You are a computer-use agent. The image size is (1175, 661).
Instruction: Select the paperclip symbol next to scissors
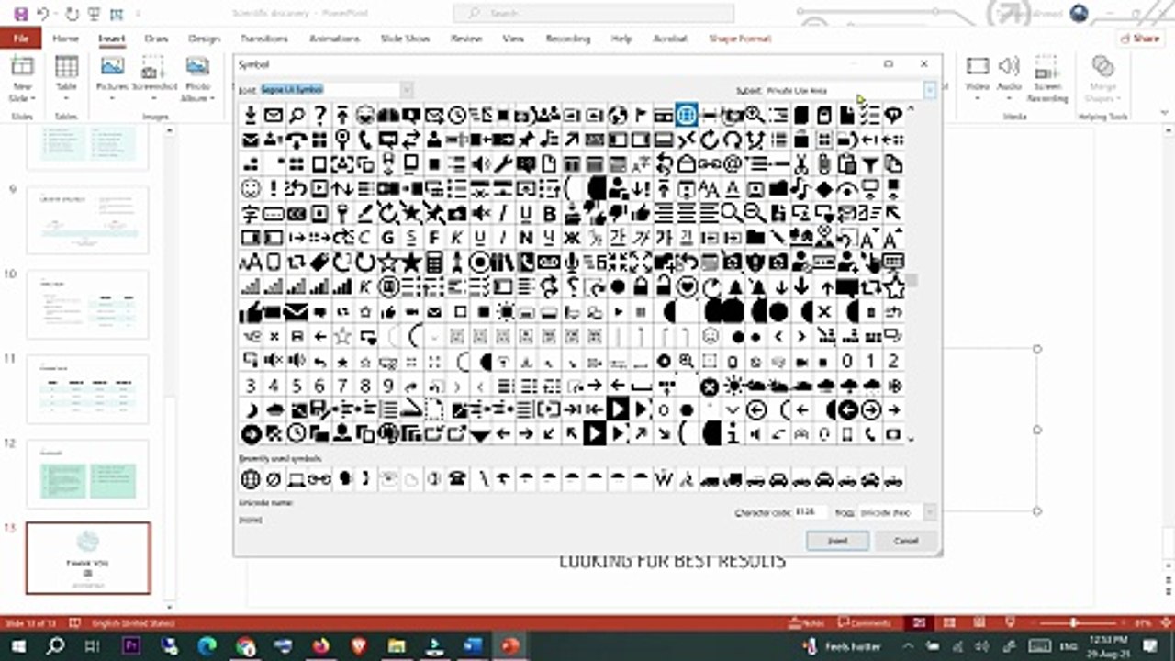(824, 164)
